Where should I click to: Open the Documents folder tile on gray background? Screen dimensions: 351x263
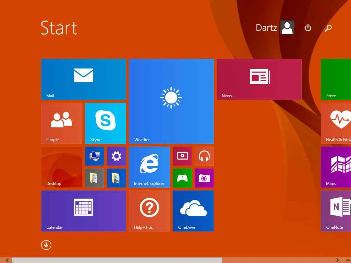coord(95,178)
